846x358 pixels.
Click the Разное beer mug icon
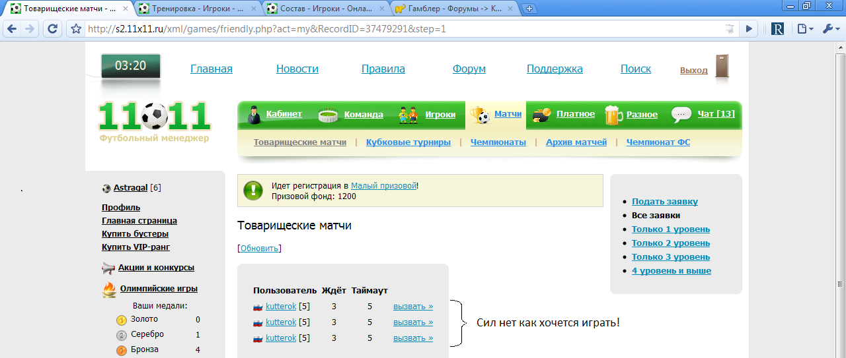pos(613,115)
